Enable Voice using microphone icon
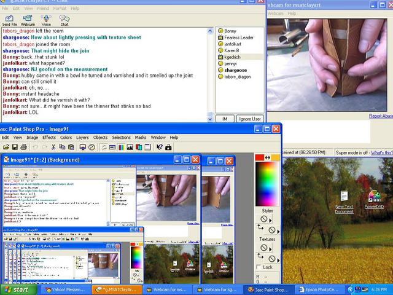393x295 pixels. pyautogui.click(x=46, y=20)
